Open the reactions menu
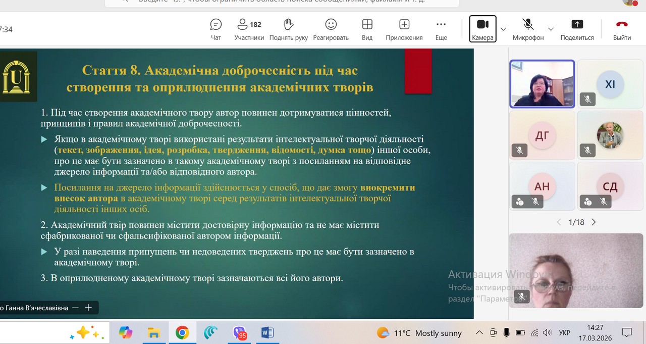This screenshot has height=344, width=646. [331, 30]
